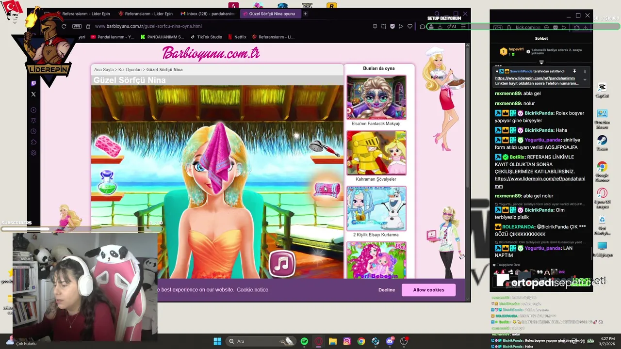Reload the barbioyunu page
Screen dimensions: 621x349
pos(64,26)
